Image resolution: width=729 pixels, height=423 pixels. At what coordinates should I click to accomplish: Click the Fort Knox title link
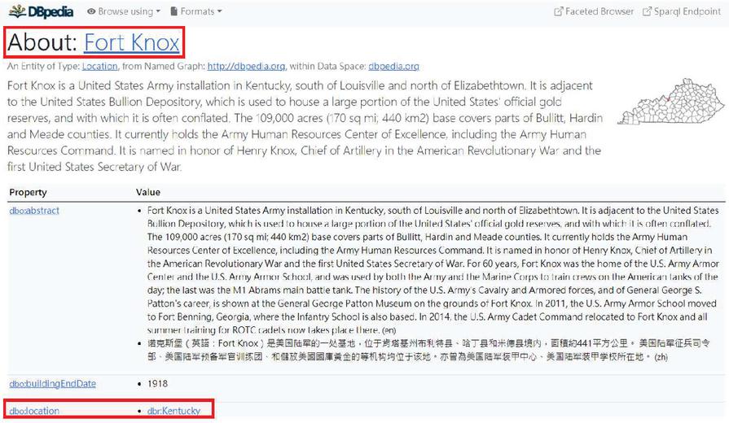coord(132,43)
